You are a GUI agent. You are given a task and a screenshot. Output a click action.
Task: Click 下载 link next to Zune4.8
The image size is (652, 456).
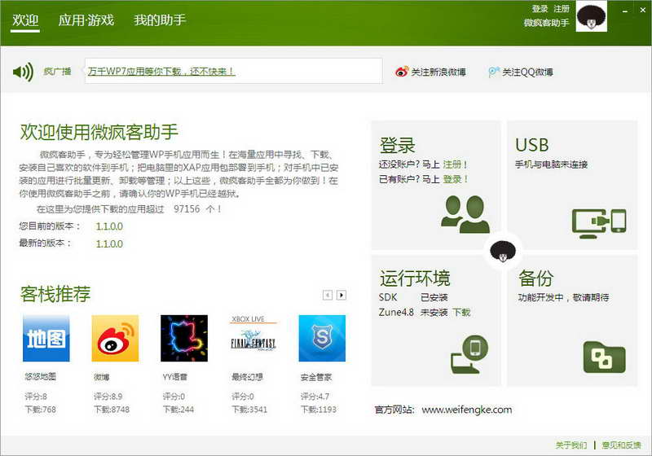click(x=461, y=312)
